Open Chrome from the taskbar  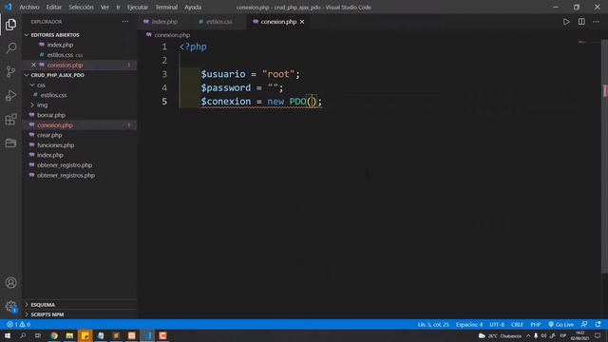(x=54, y=335)
